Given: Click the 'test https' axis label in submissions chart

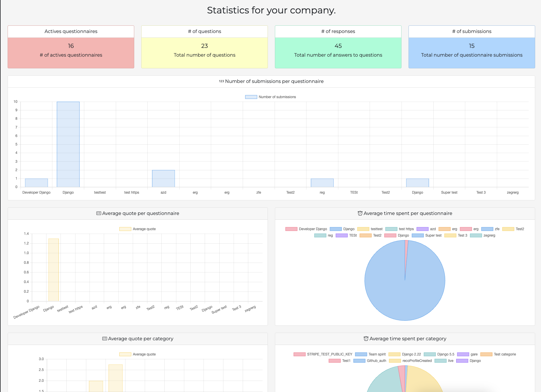Looking at the screenshot, I should [132, 192].
